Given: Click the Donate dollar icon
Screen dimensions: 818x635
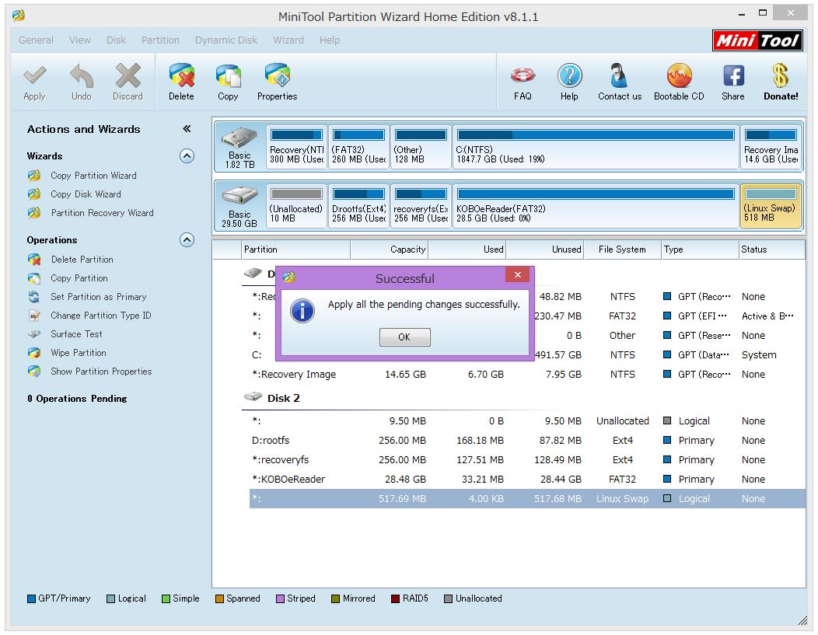Looking at the screenshot, I should [781, 76].
